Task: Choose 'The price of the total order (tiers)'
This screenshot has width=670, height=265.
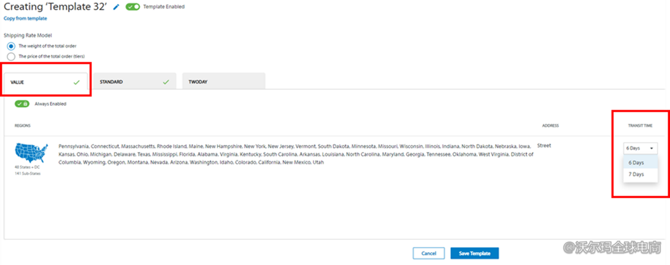Action: (11, 56)
